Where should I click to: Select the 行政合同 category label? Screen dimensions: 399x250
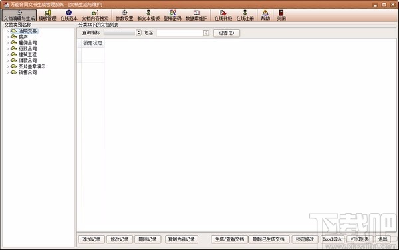pos(28,48)
